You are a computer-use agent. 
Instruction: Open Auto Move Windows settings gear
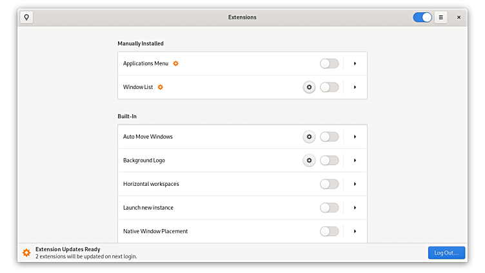pos(309,137)
